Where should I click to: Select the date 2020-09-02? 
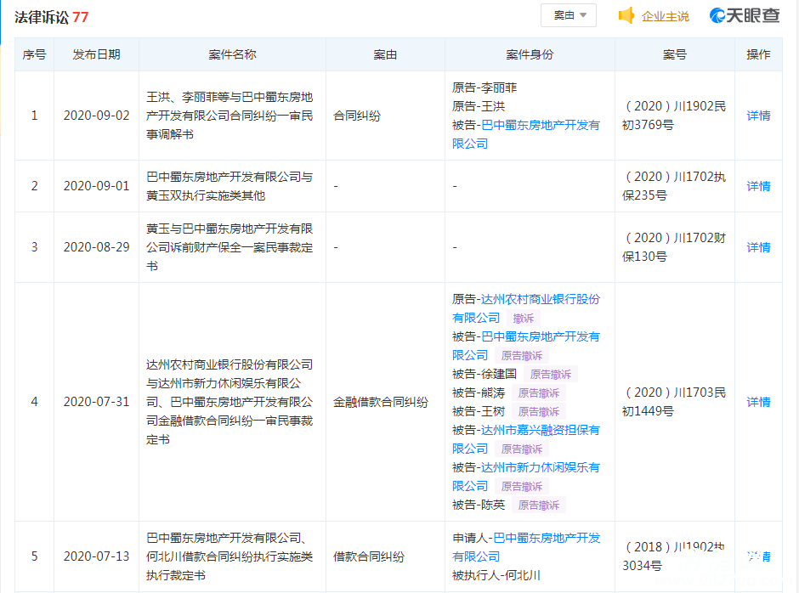point(96,116)
